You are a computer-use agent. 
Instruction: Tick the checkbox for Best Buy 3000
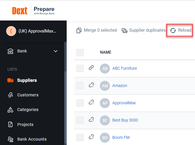pyautogui.click(x=80, y=120)
